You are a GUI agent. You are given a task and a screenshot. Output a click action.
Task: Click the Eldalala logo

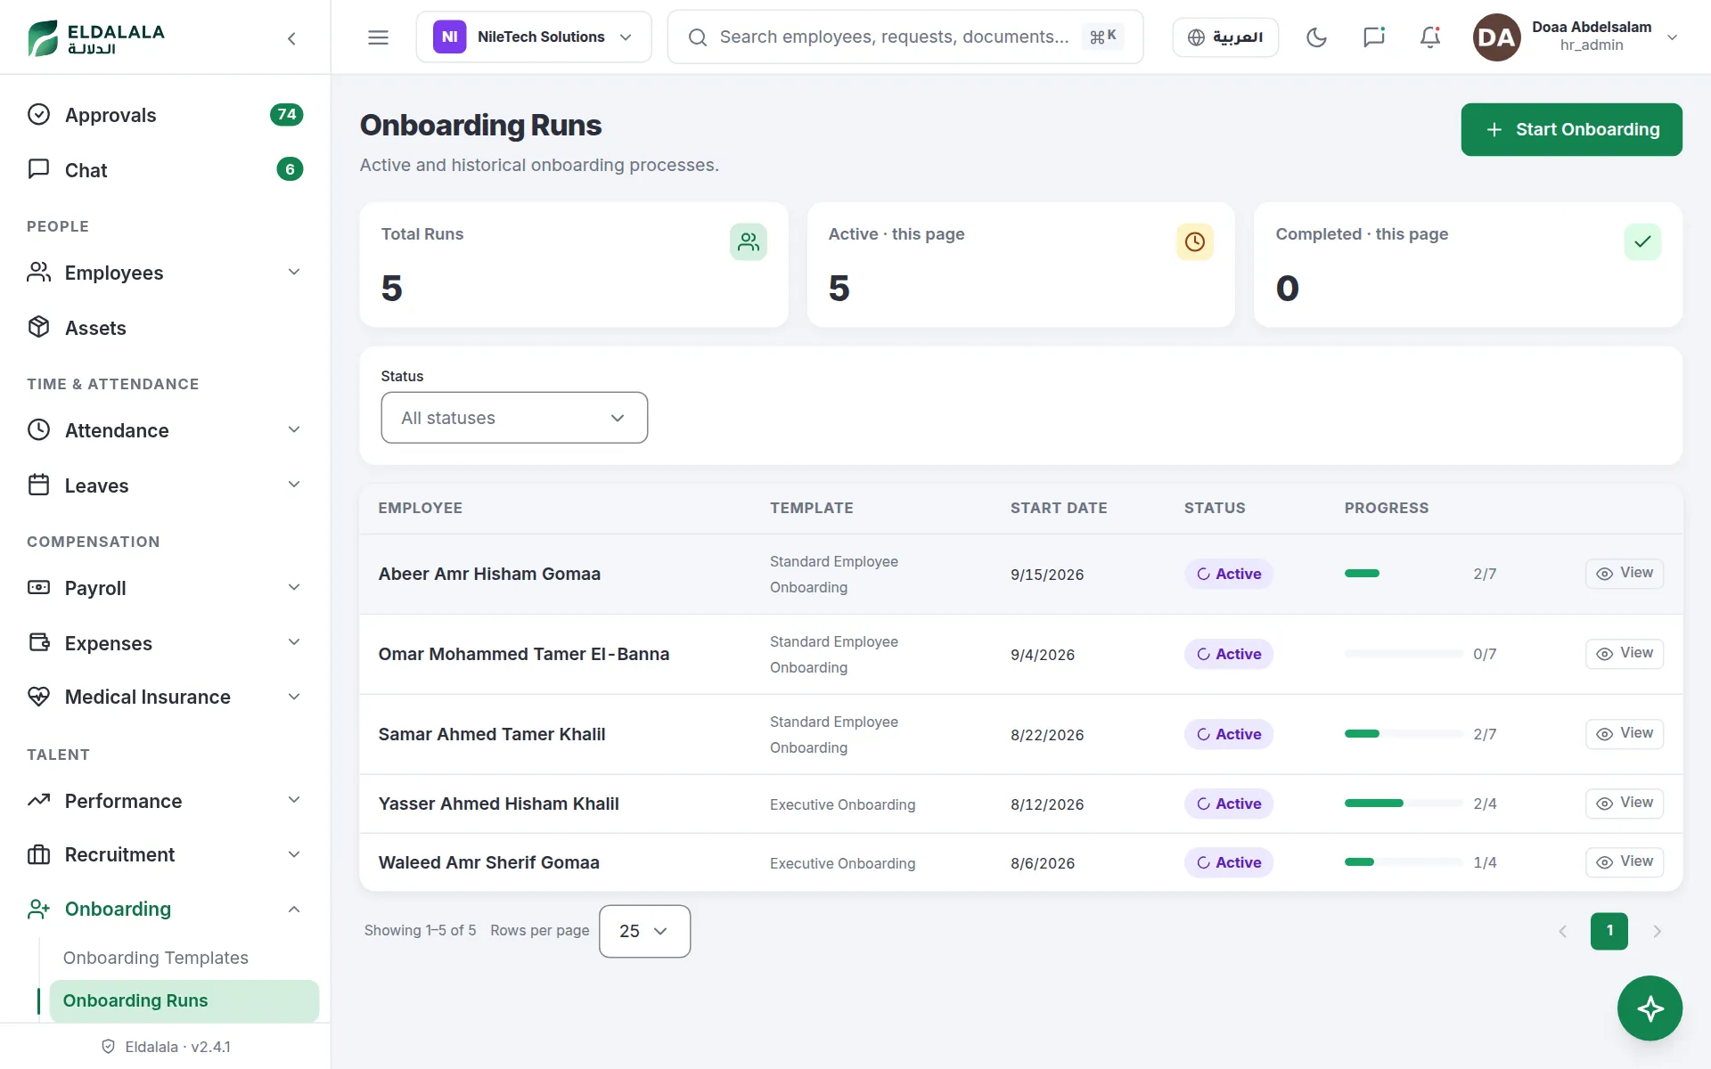(96, 37)
